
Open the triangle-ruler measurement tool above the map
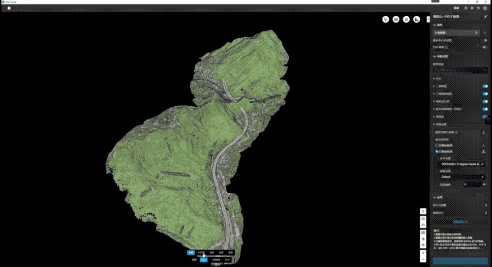pos(416,20)
